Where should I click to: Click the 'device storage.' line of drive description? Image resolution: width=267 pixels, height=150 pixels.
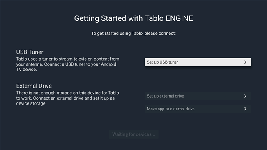tap(31, 103)
